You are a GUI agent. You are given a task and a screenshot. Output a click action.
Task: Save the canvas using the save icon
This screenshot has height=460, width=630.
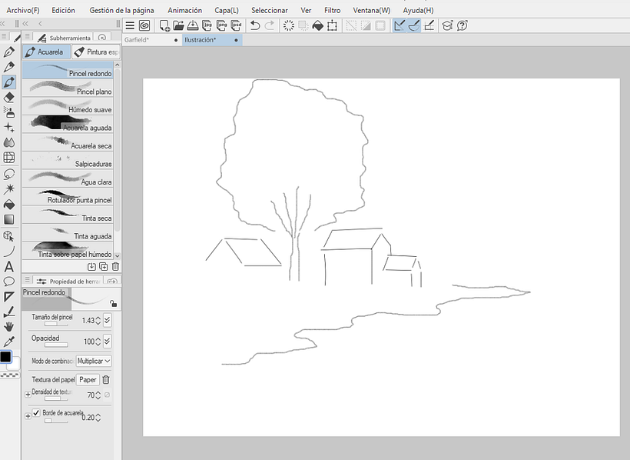193,25
